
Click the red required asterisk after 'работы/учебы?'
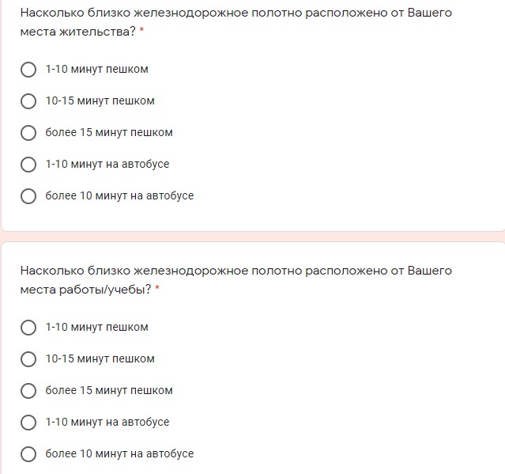click(157, 287)
